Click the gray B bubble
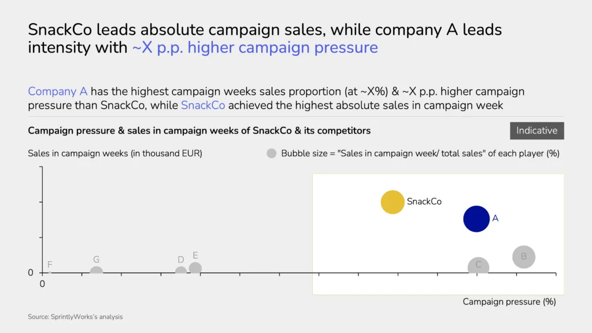592x333 pixels. (x=524, y=257)
